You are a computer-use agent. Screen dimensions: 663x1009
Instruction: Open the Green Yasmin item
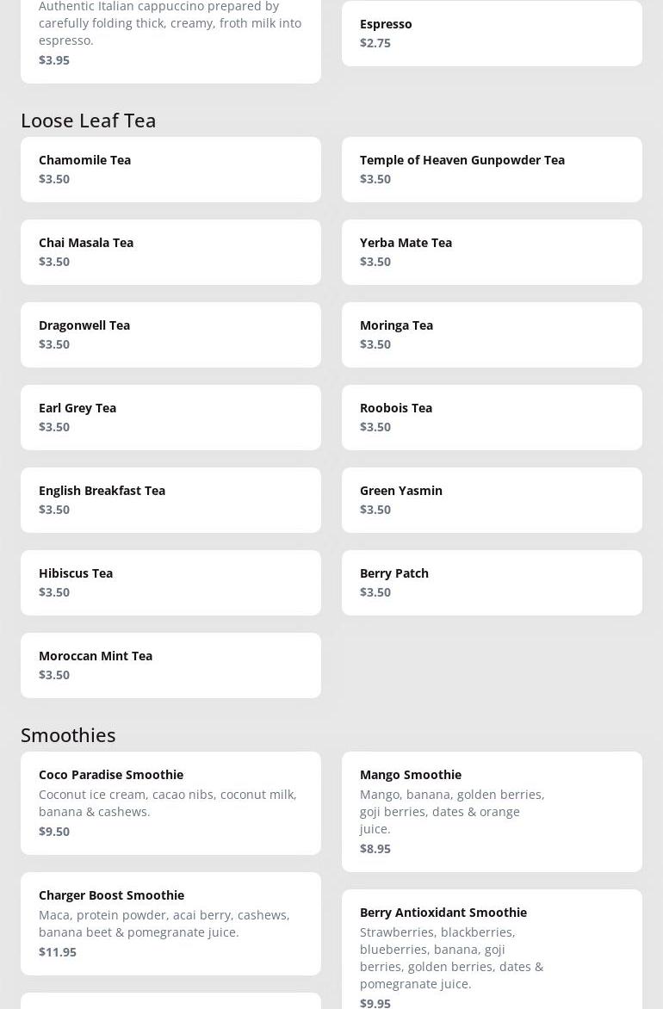pyautogui.click(x=492, y=500)
